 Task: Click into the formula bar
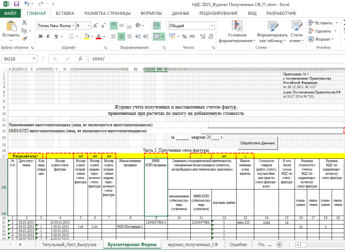pyautogui.click(x=217, y=59)
